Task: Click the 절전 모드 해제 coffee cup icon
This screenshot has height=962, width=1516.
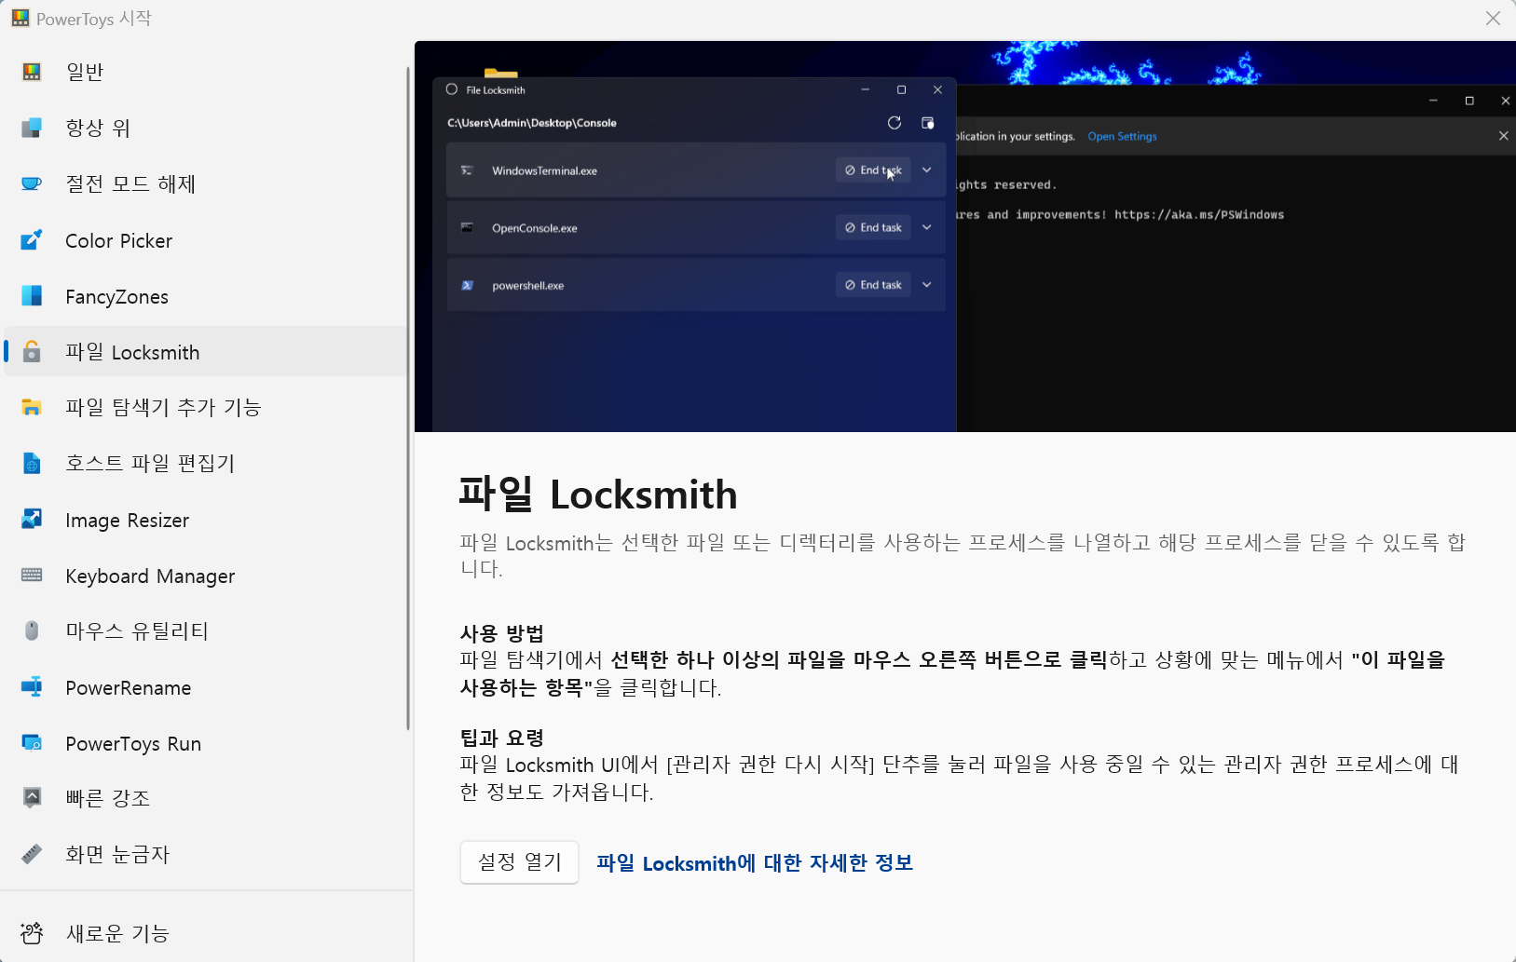Action: (x=32, y=183)
